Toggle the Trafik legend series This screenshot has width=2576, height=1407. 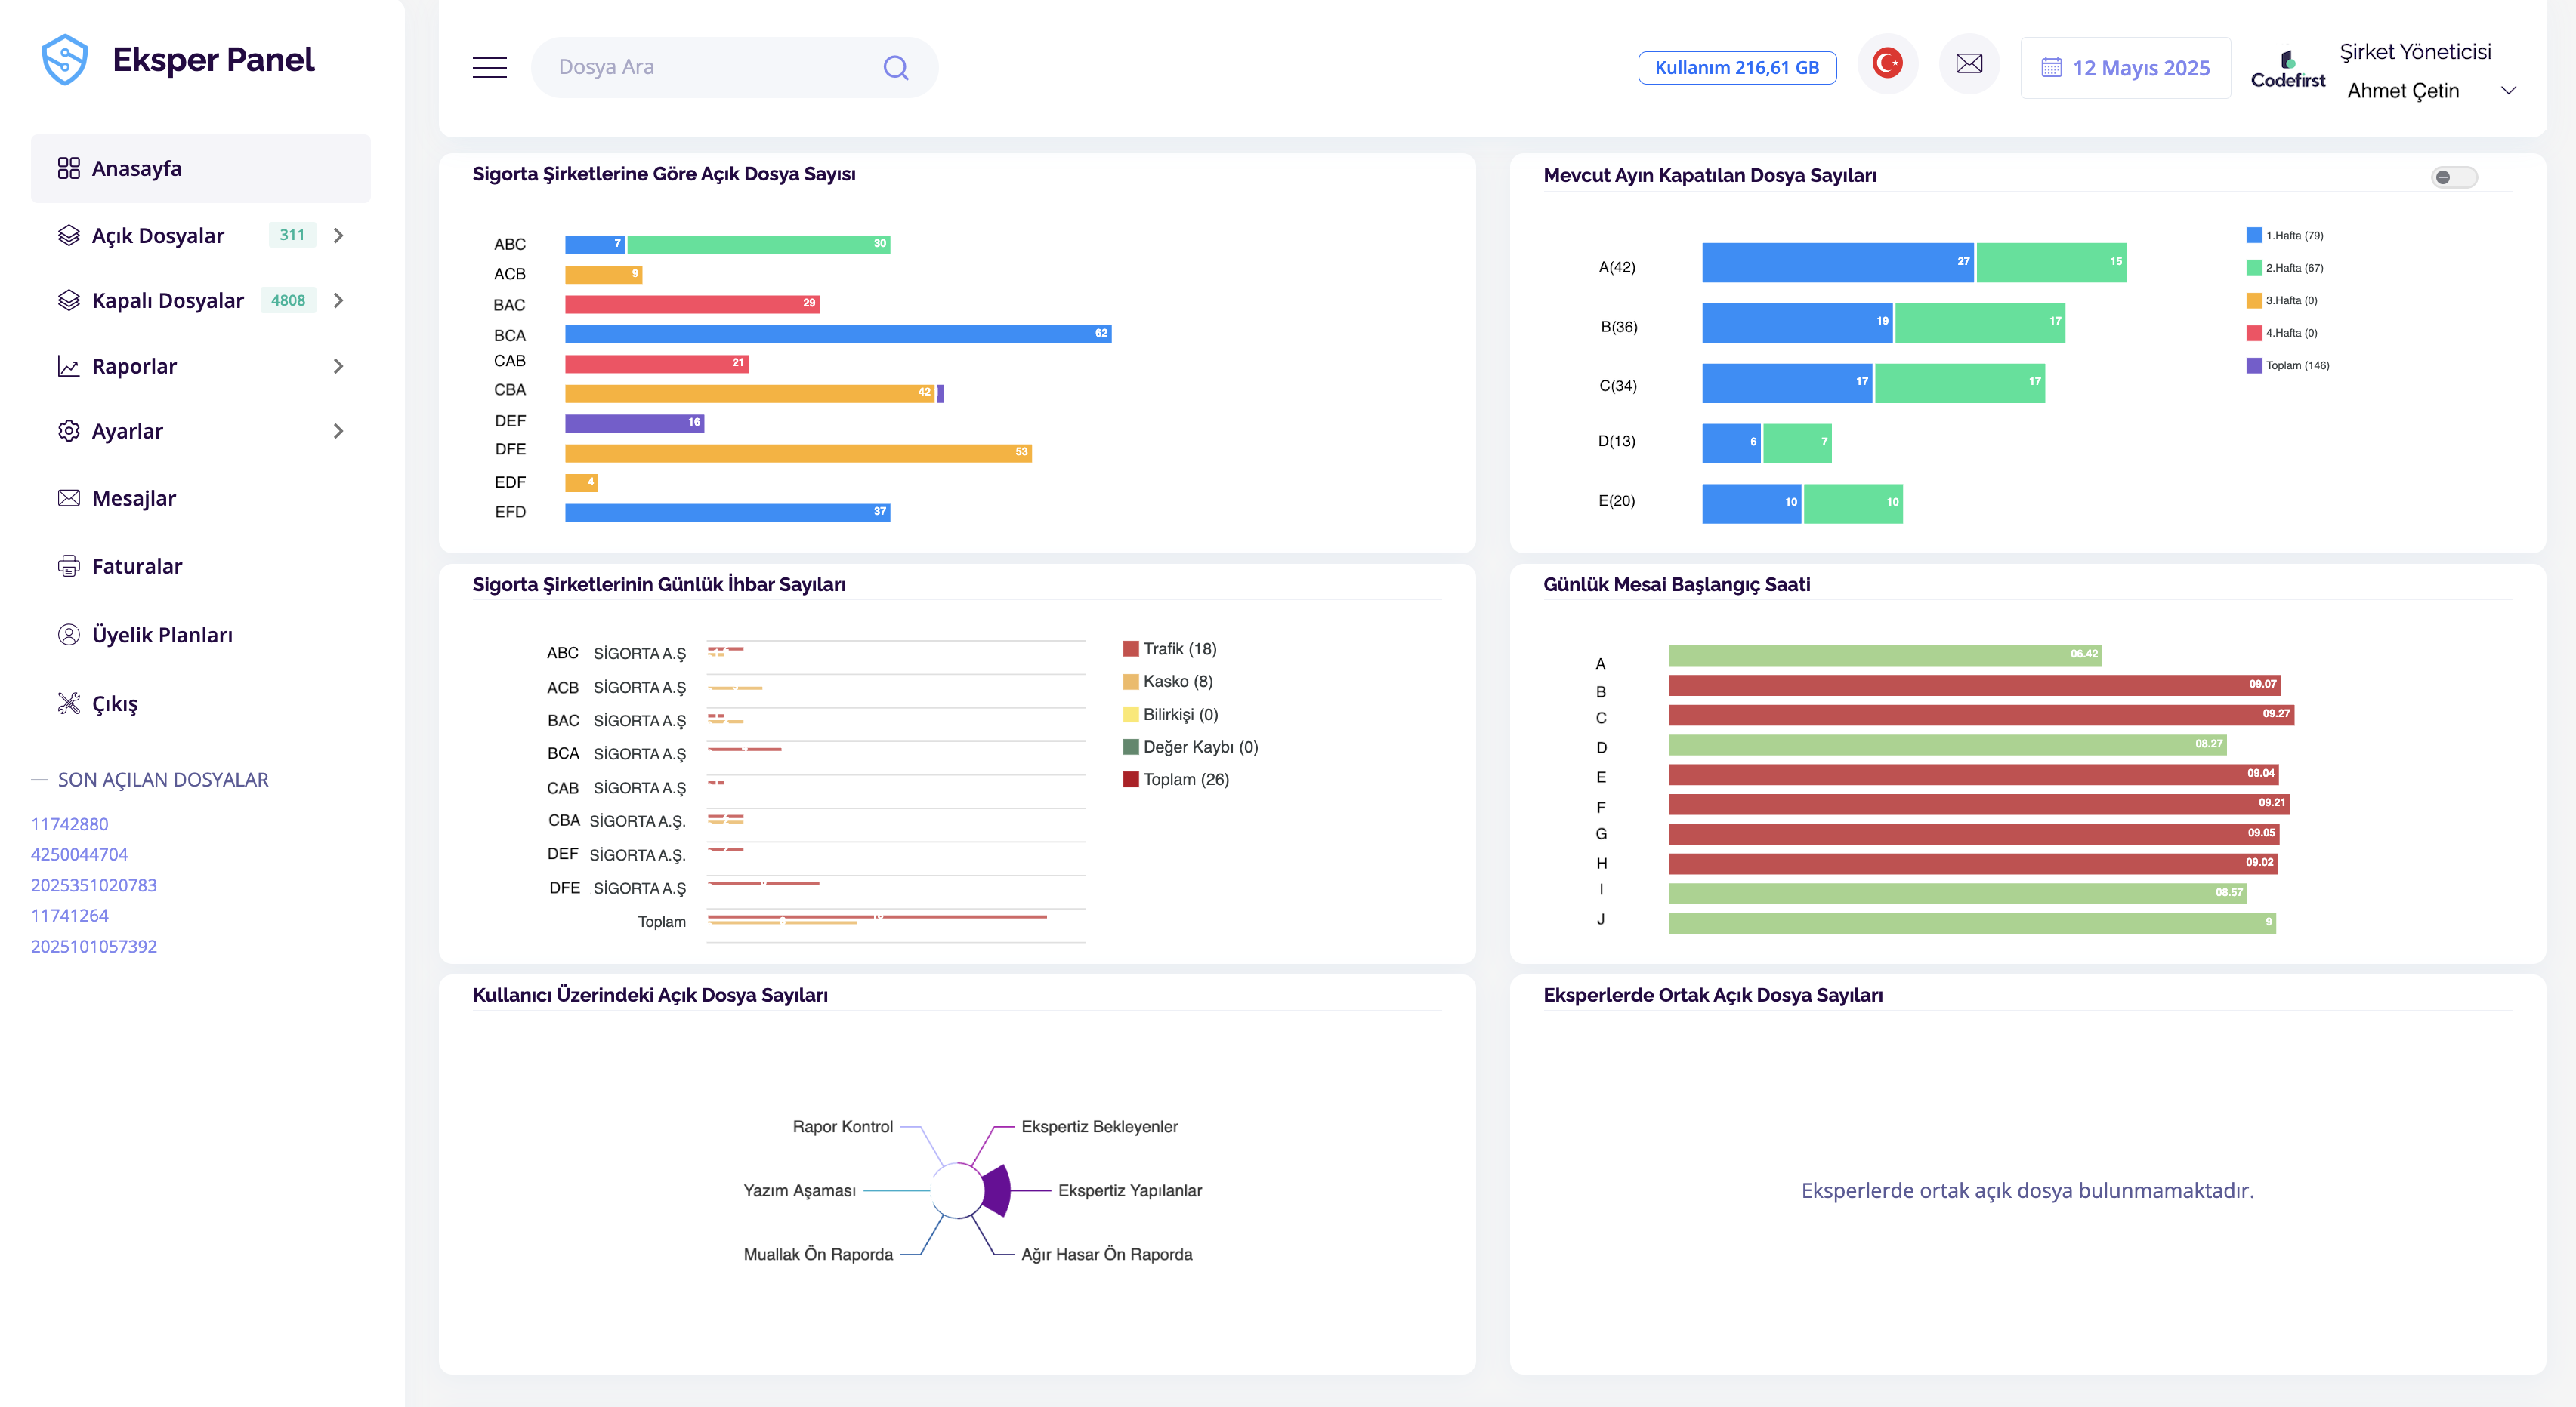pos(1169,648)
